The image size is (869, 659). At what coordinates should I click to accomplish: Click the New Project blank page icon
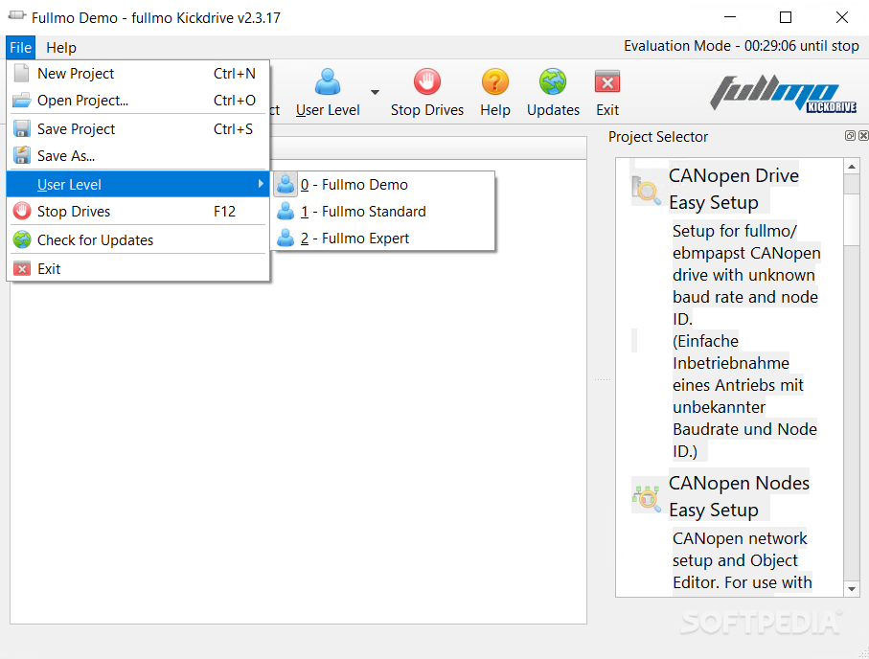click(22, 73)
